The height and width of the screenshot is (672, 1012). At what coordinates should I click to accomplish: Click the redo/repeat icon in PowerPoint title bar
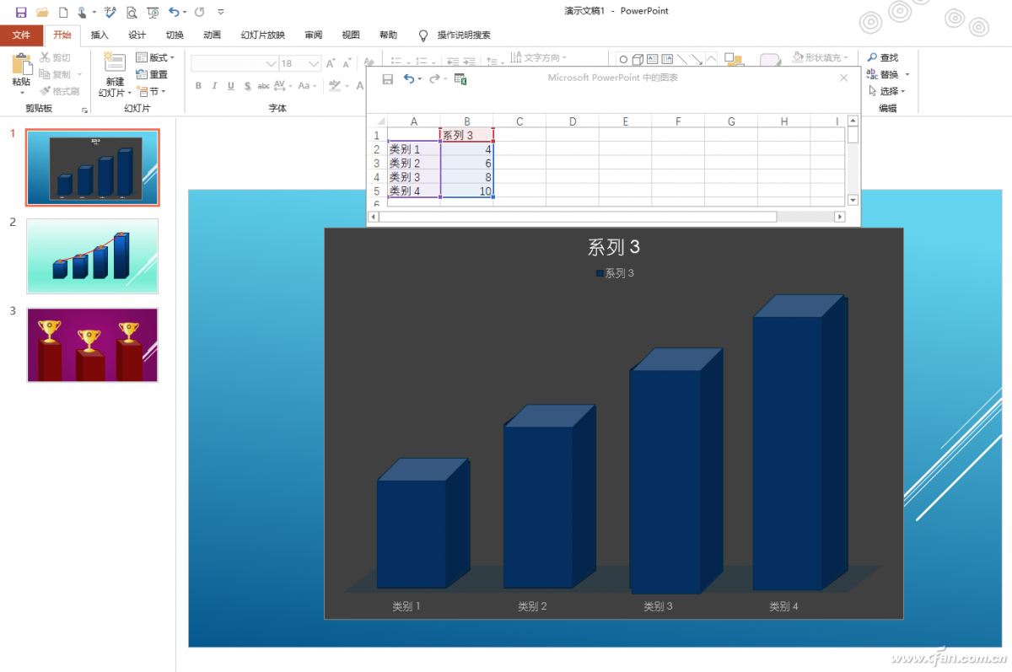199,12
